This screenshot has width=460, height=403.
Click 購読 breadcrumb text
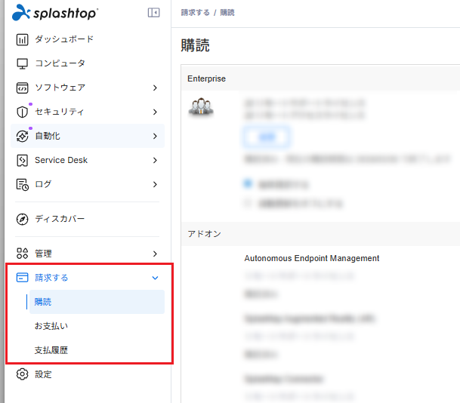tap(227, 13)
